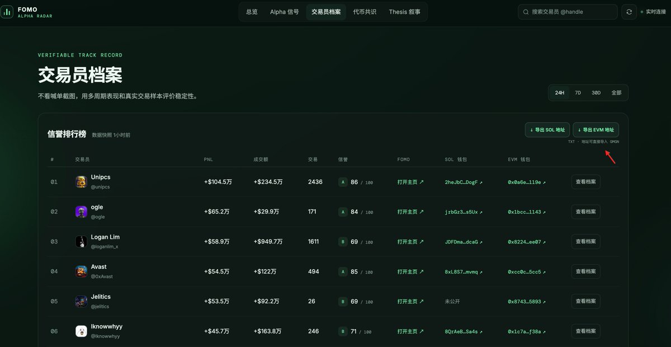Click 查看档案 for Logan Lim
The width and height of the screenshot is (671, 347).
tap(585, 242)
